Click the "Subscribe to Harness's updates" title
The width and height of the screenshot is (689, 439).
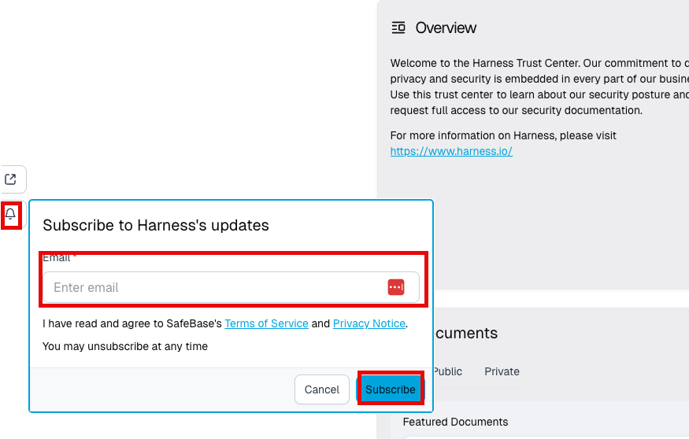pyautogui.click(x=156, y=226)
